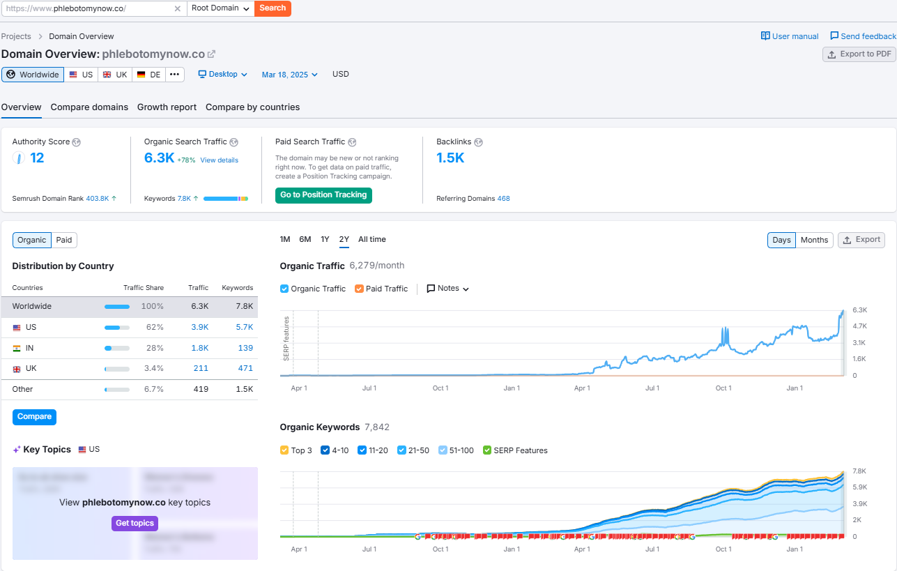Image resolution: width=897 pixels, height=571 pixels.
Task: Click the US traffic share bar
Action: [x=117, y=328]
